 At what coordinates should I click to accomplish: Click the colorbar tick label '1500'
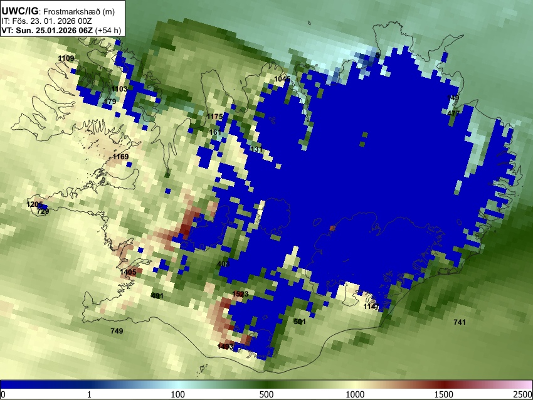[444, 394]
